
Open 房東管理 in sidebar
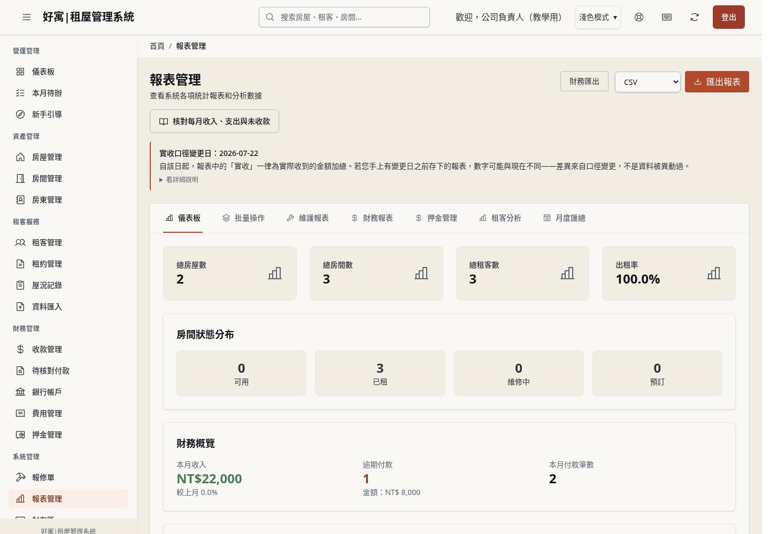point(68,200)
